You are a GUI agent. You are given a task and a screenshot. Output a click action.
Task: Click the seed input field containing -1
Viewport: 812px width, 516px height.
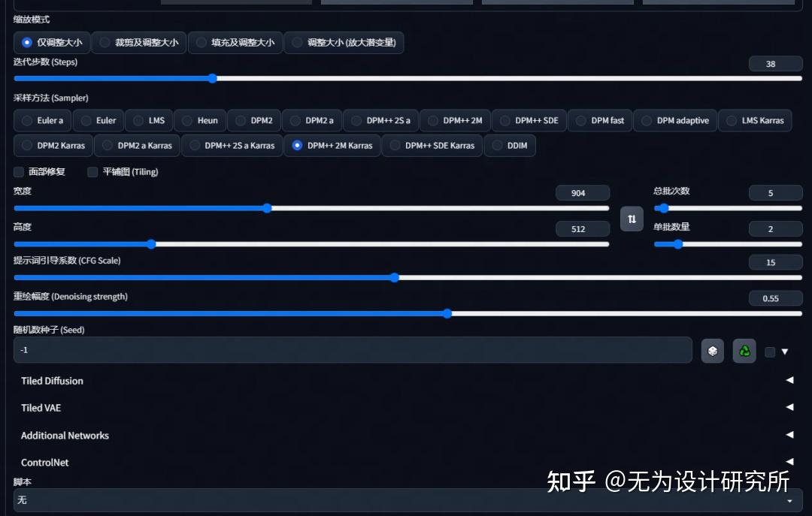pyautogui.click(x=352, y=350)
